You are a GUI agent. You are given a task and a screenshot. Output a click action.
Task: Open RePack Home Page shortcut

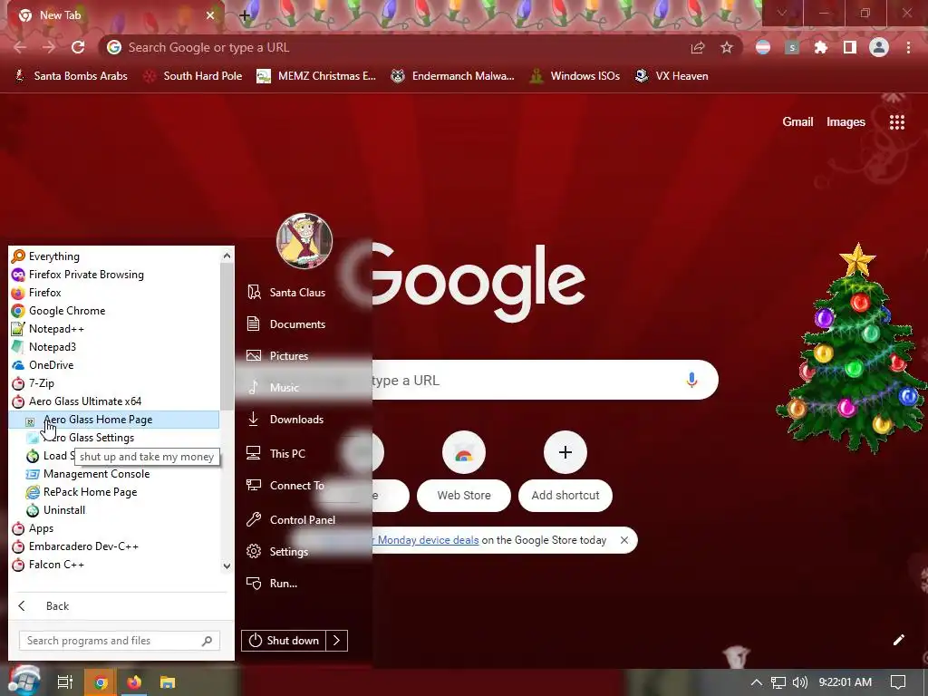pyautogui.click(x=113, y=492)
